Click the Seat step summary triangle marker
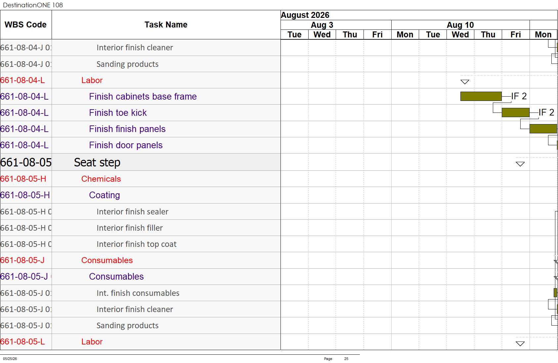The width and height of the screenshot is (558, 363). tap(520, 164)
